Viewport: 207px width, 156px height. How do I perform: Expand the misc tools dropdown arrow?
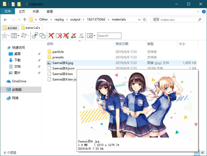[94, 36]
